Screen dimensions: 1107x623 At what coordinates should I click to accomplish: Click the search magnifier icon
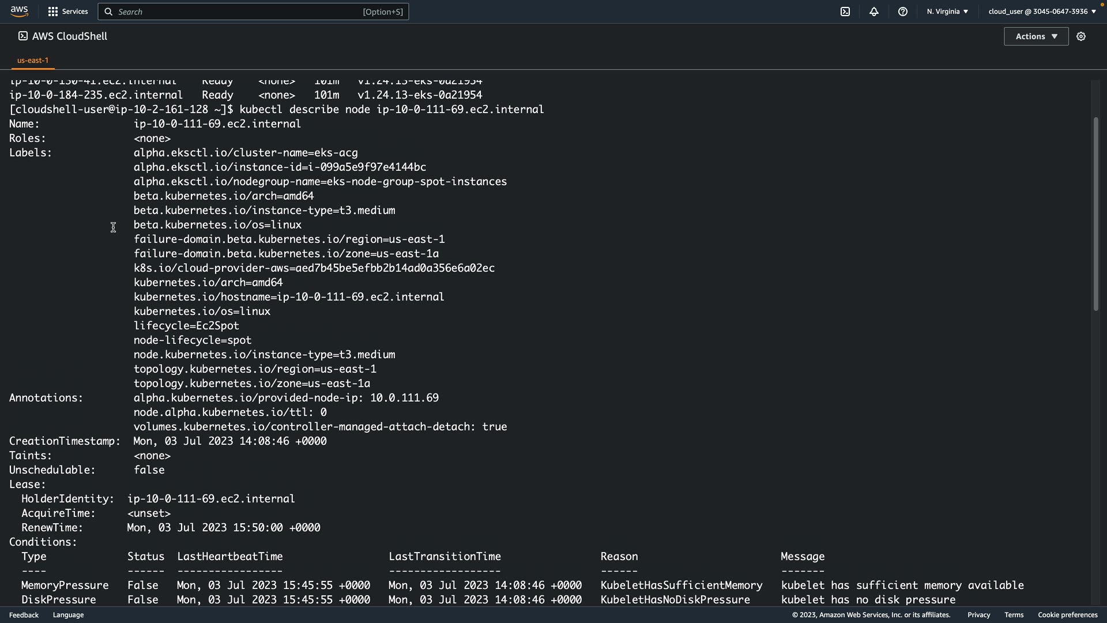108,12
